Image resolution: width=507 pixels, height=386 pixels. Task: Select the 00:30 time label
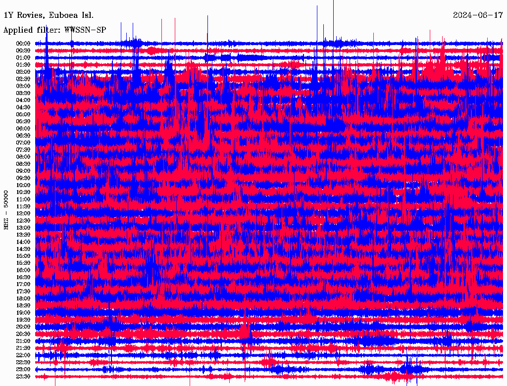click(23, 50)
